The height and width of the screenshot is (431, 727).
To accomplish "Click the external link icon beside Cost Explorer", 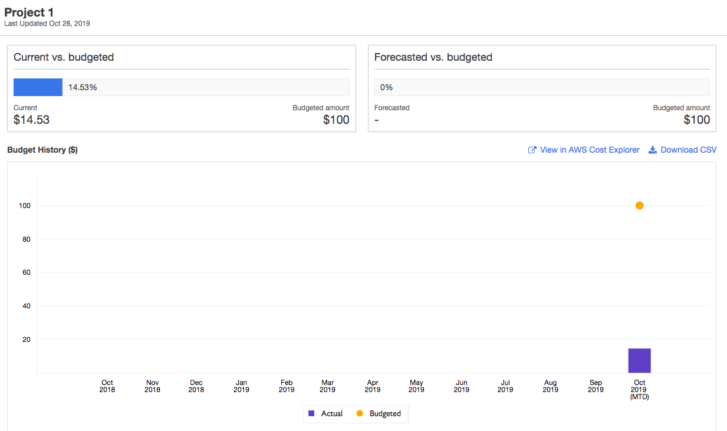I will click(532, 150).
